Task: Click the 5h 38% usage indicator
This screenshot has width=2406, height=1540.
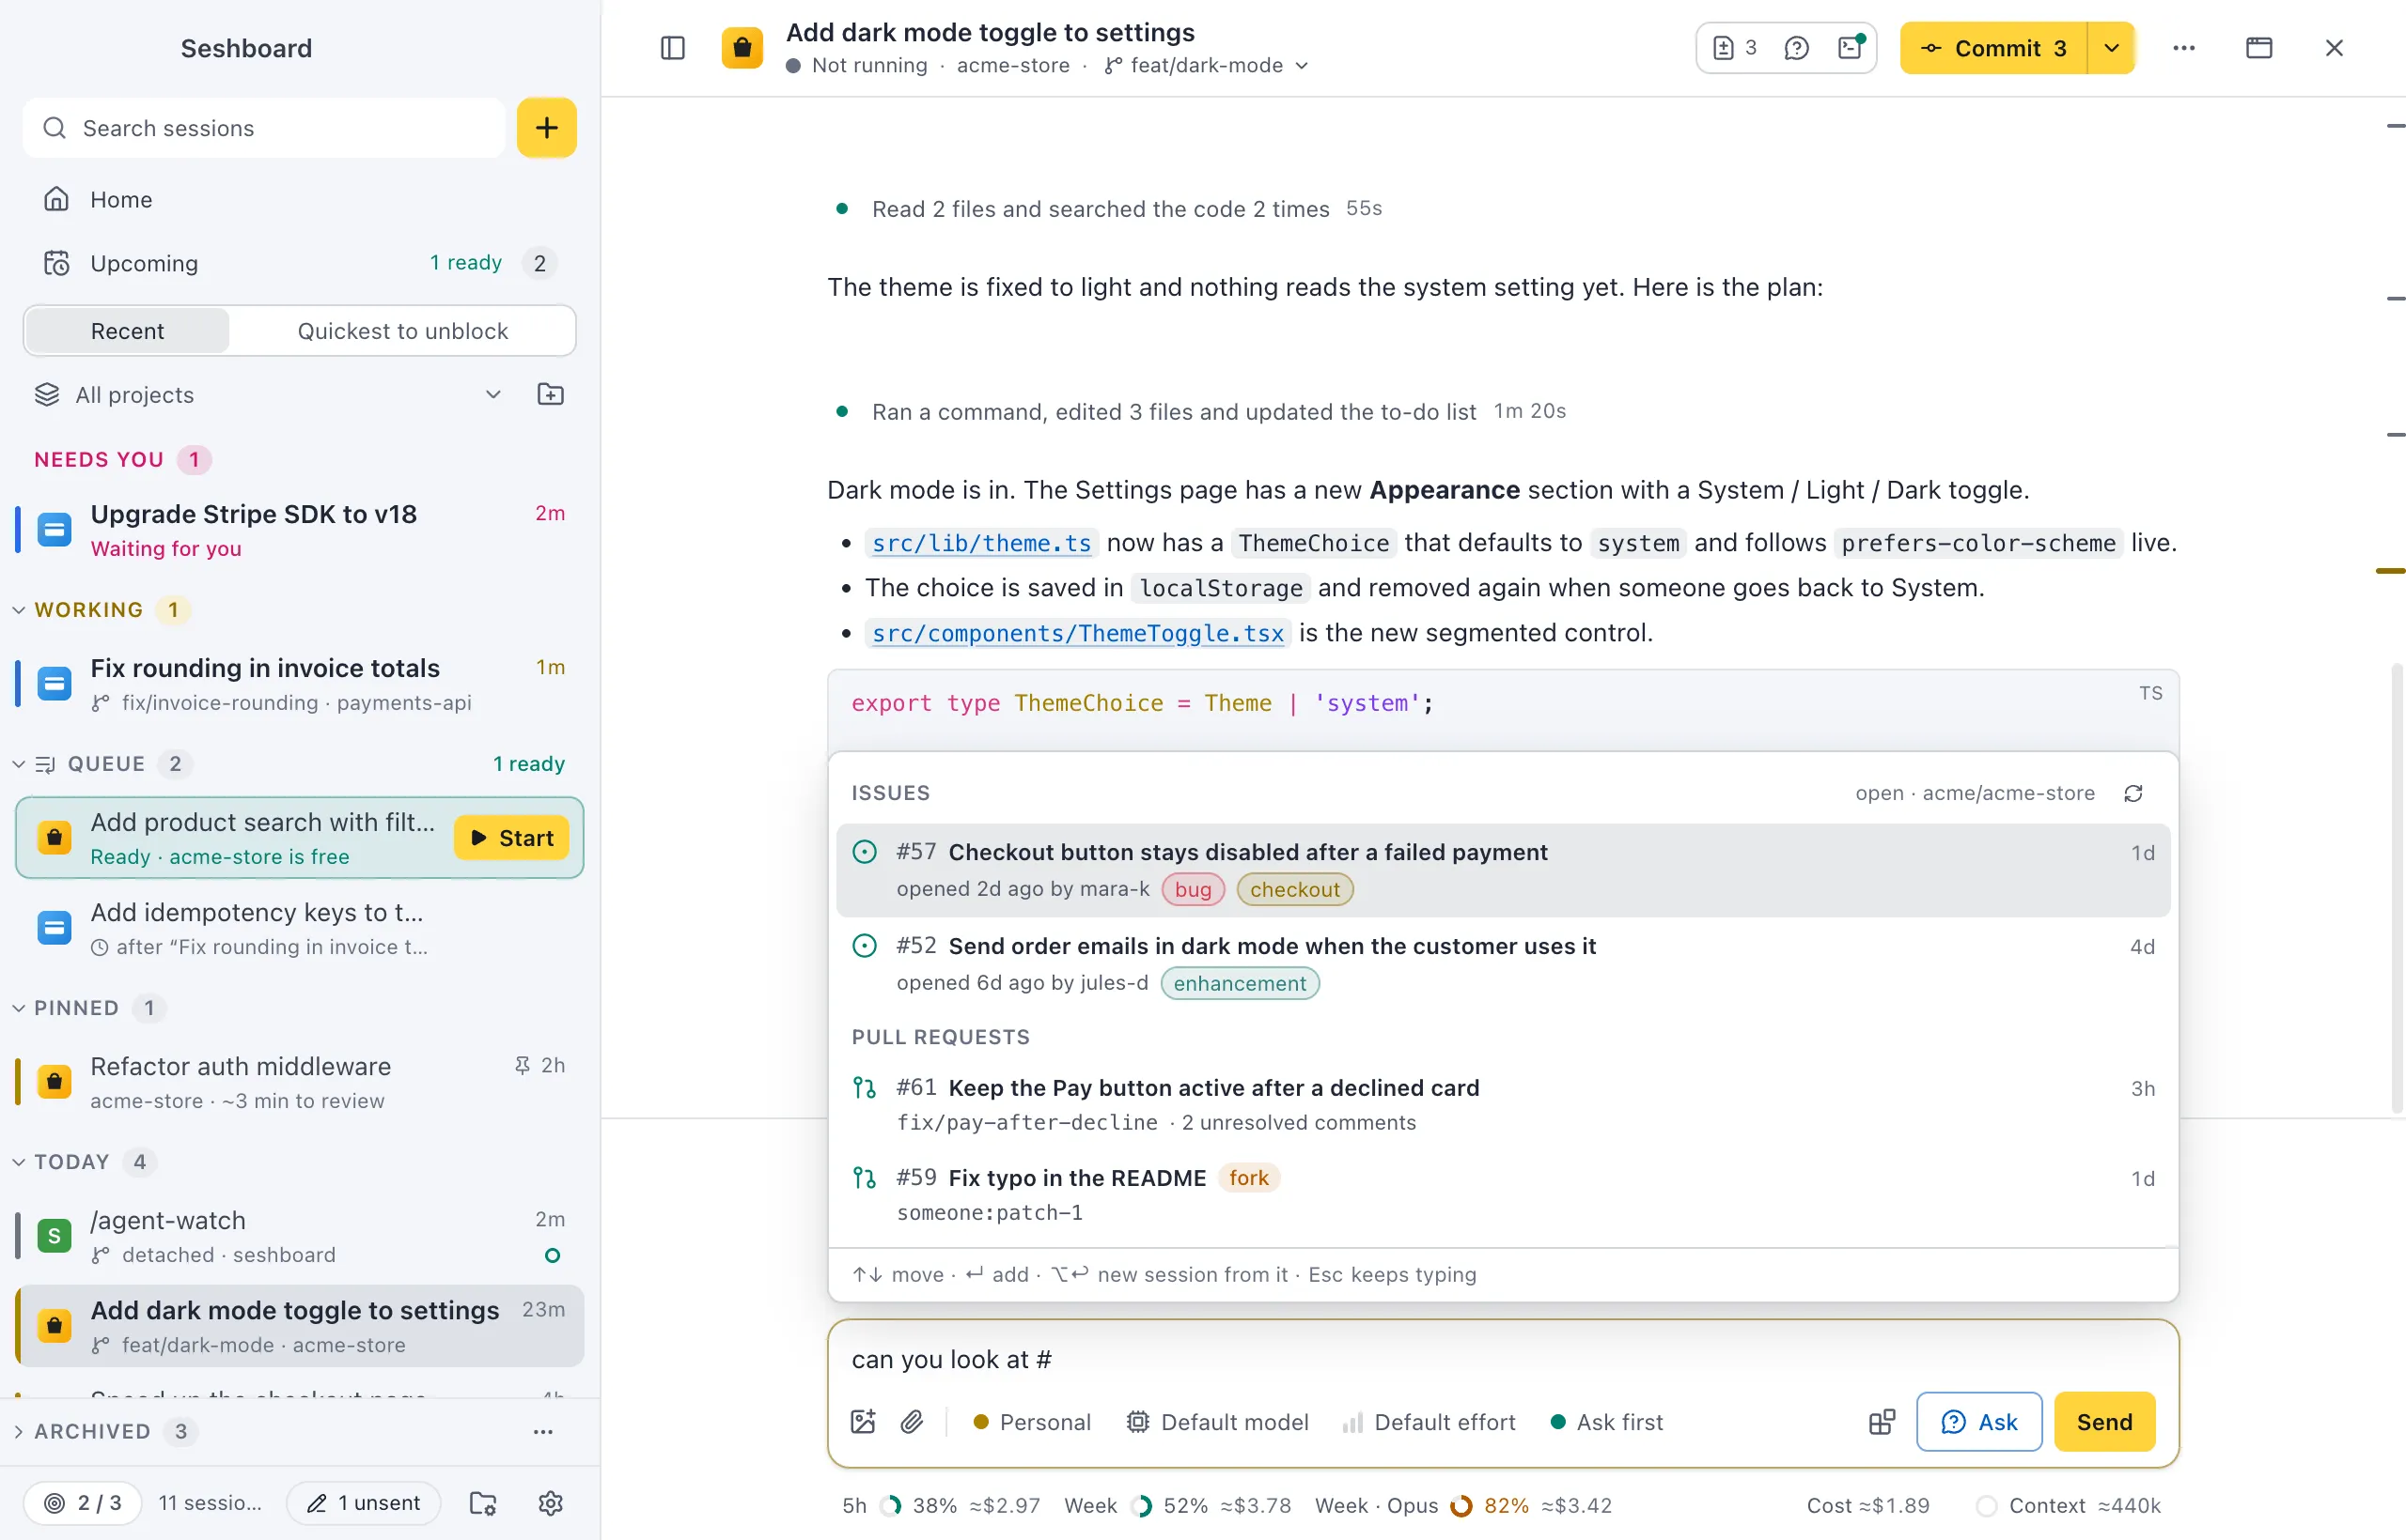Action: coord(941,1506)
